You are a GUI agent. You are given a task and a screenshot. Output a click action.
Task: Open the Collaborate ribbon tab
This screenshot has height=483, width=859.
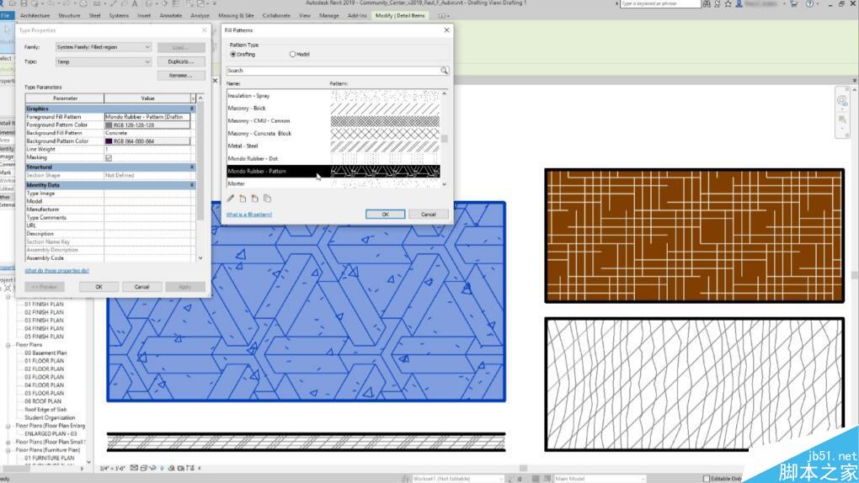276,16
